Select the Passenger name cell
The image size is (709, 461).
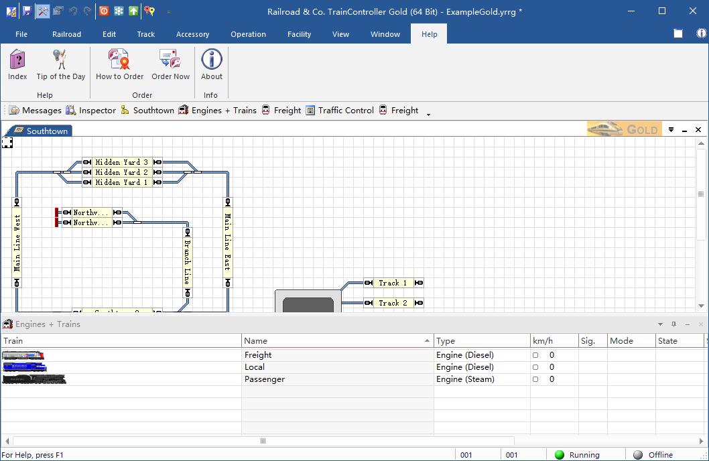click(338, 379)
